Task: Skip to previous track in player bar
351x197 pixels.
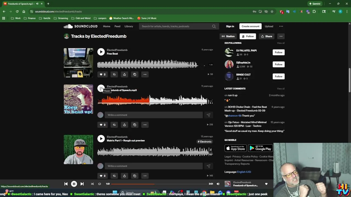Action: tap(66, 184)
